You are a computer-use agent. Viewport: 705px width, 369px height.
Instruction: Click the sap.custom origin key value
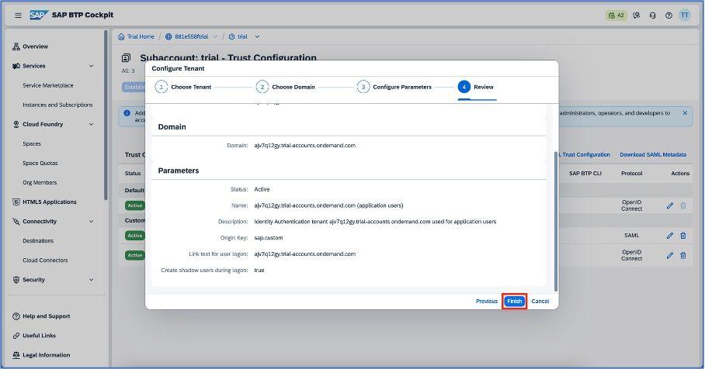[x=269, y=238]
